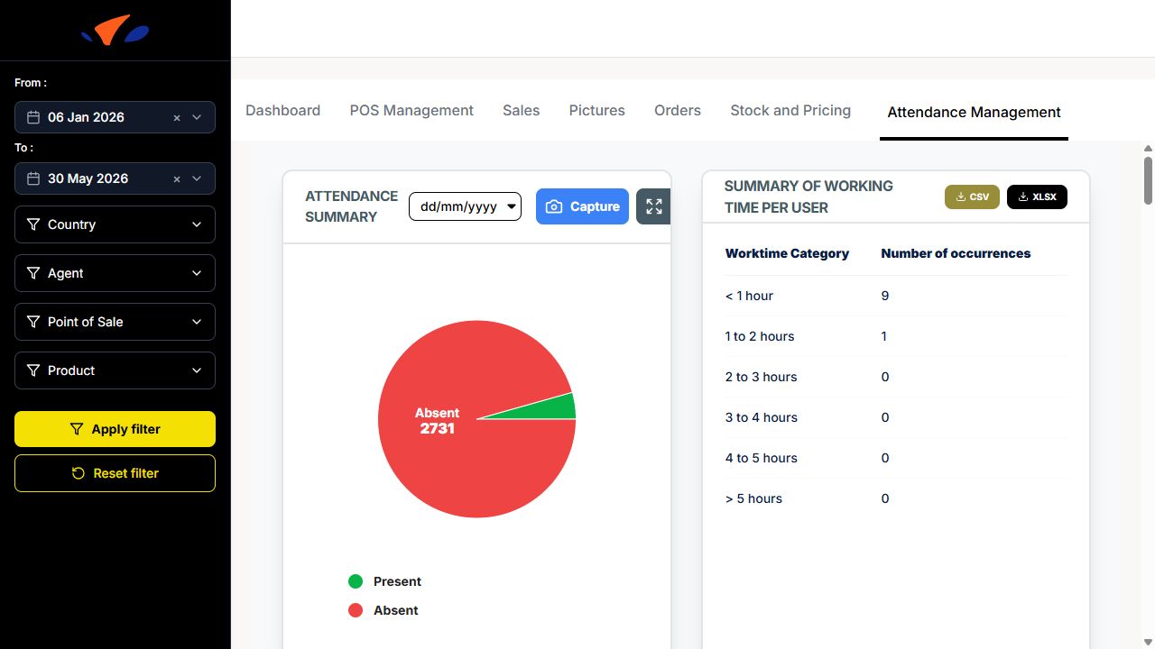The image size is (1155, 649).
Task: Click the Capture button
Action: (582, 206)
